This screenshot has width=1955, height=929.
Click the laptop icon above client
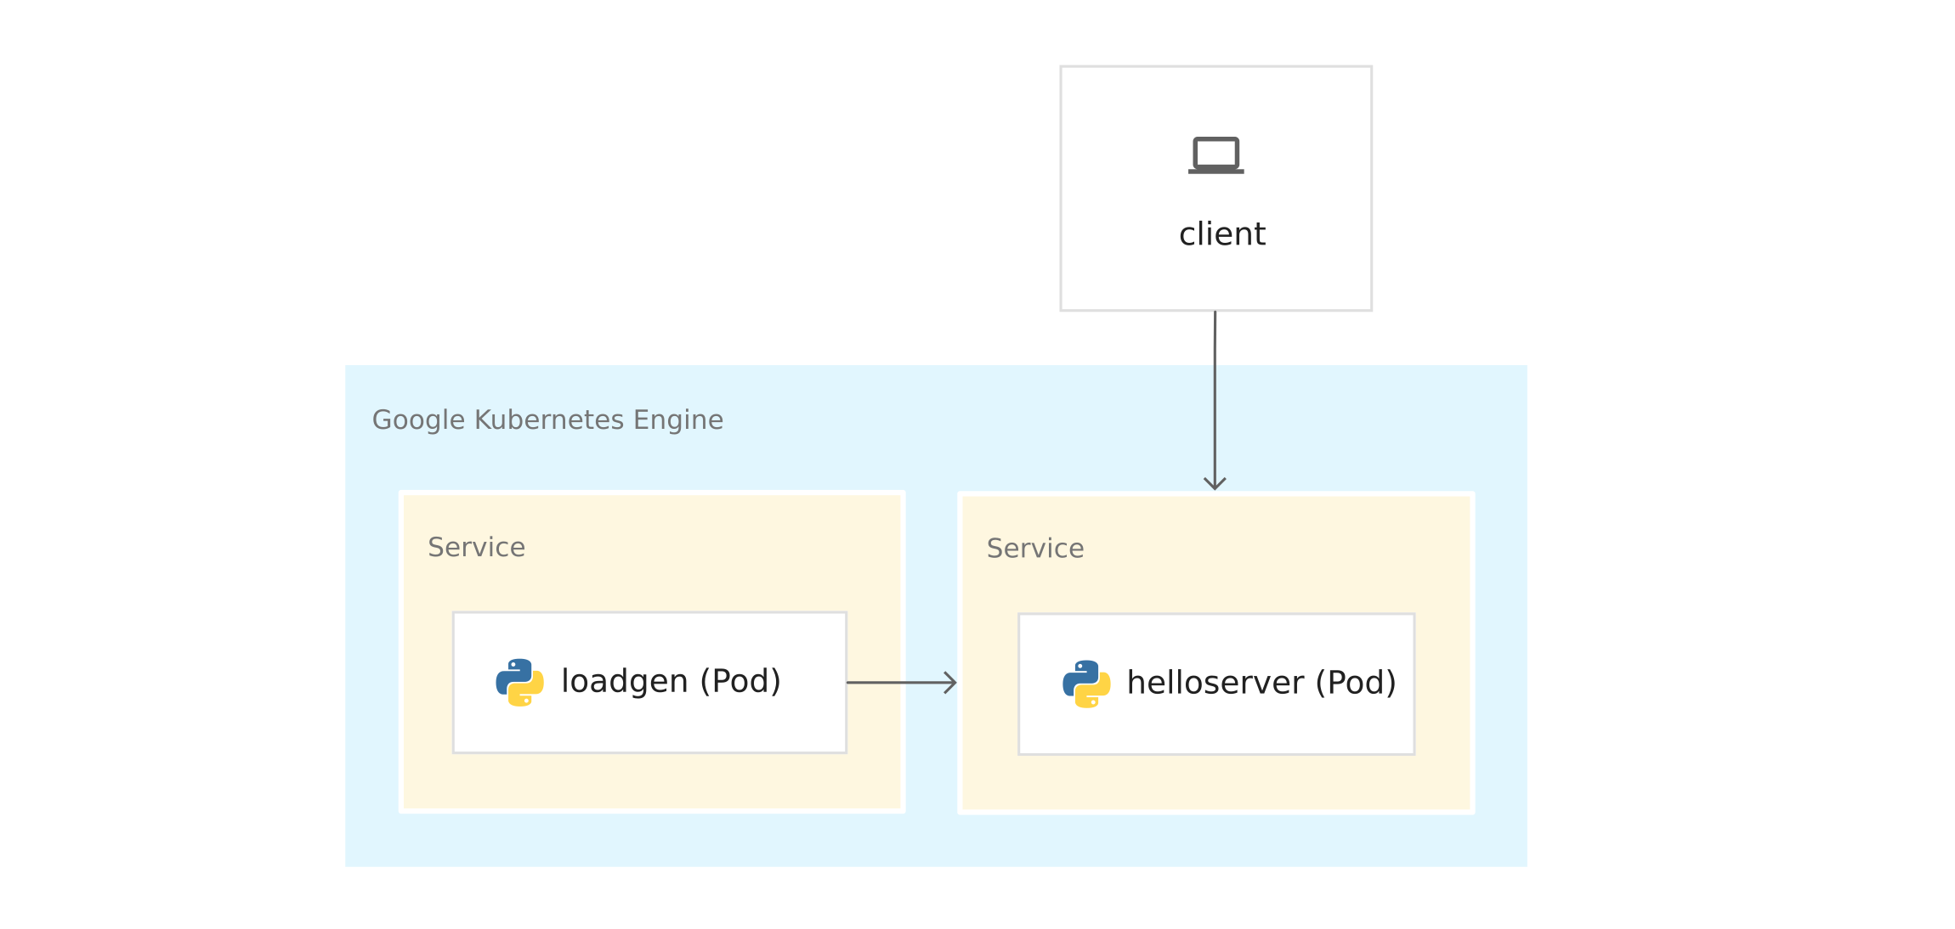coord(1215,155)
